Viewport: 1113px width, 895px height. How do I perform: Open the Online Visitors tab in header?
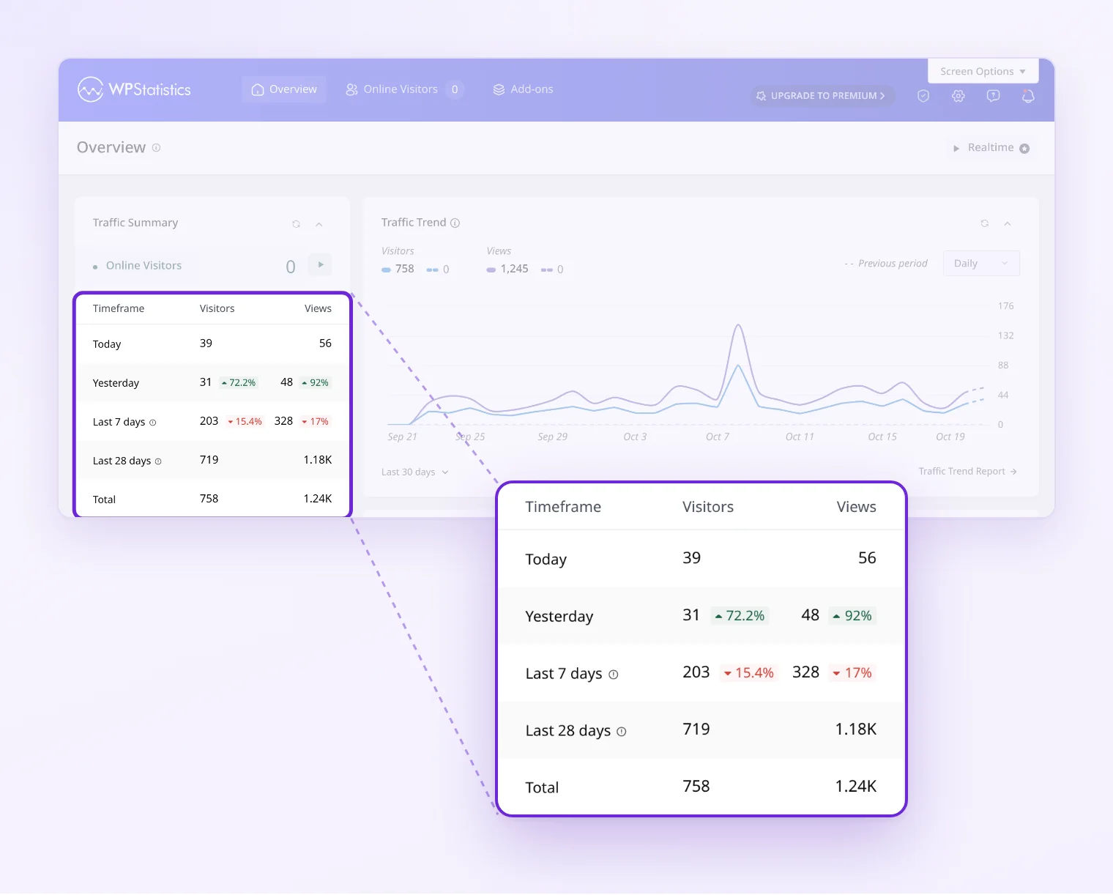point(404,89)
